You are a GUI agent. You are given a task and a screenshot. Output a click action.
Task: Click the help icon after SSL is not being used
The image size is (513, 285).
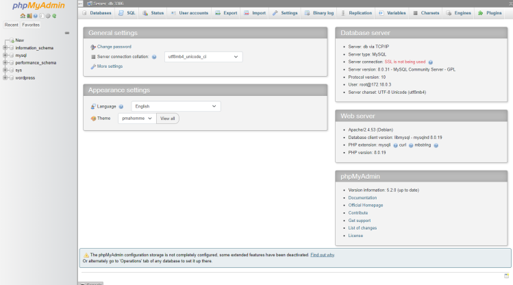[x=431, y=62]
